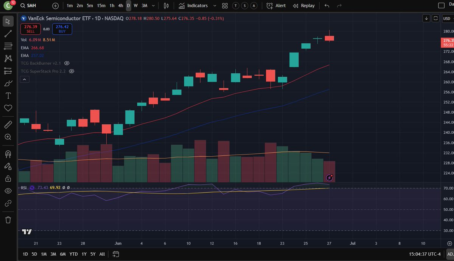The image size is (454, 261).
Task: Expand the Indicators favorites dropdown arrow
Action: coord(215,6)
